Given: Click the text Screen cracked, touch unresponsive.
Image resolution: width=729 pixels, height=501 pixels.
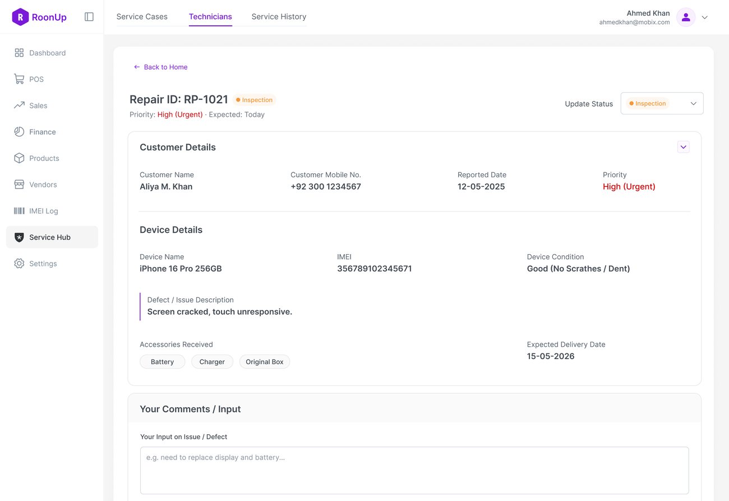Looking at the screenshot, I should pyautogui.click(x=220, y=312).
